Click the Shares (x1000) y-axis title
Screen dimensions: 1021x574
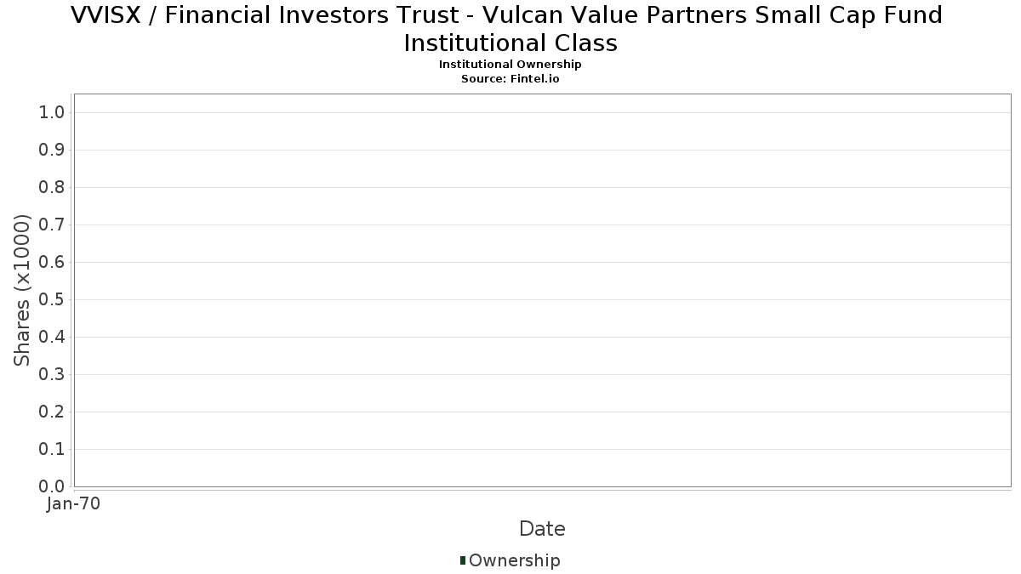22,291
